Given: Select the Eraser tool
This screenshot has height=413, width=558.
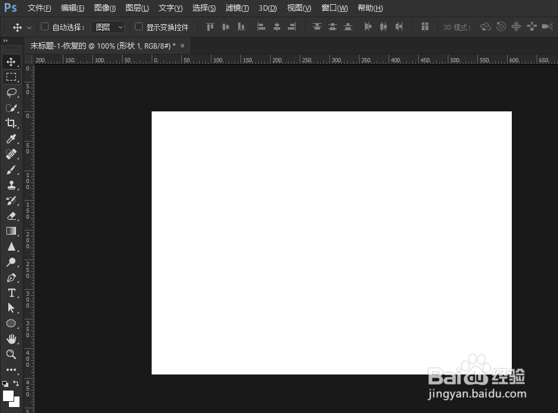Looking at the screenshot, I should [x=11, y=216].
